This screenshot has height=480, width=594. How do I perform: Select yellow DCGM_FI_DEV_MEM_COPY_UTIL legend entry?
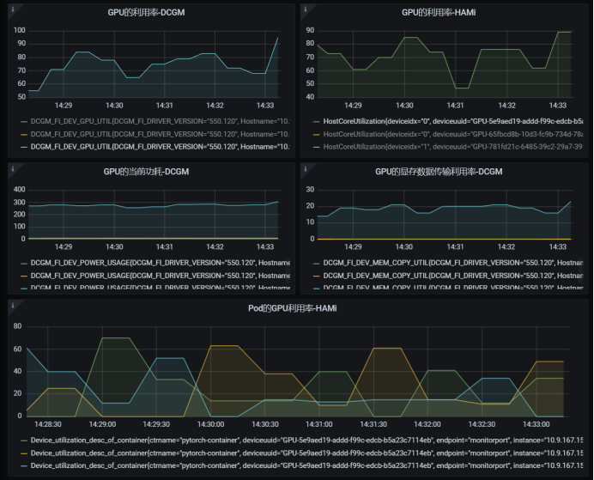pyautogui.click(x=446, y=276)
